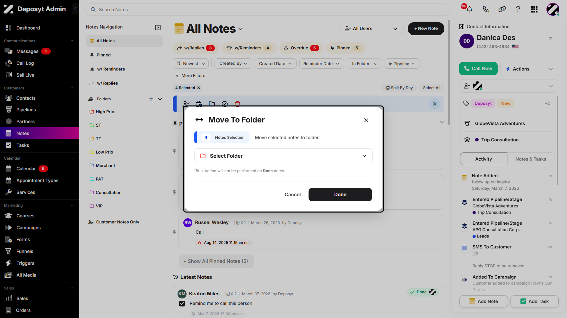This screenshot has width=567, height=318.
Task: Click the Done button in dialog
Action: coord(340,195)
